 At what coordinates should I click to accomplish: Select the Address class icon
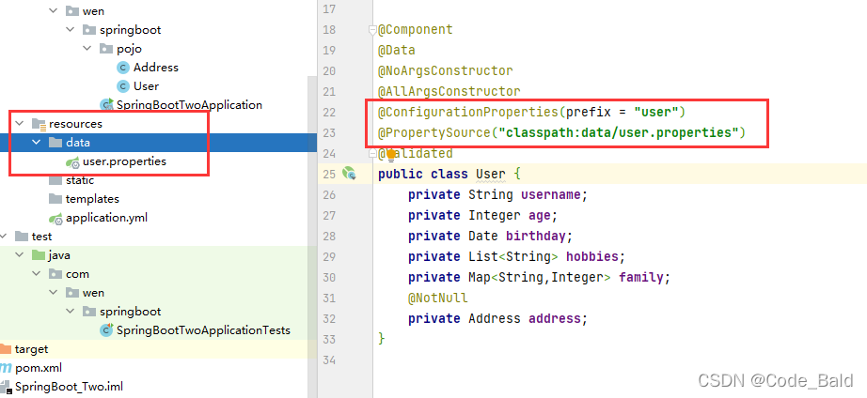(123, 68)
